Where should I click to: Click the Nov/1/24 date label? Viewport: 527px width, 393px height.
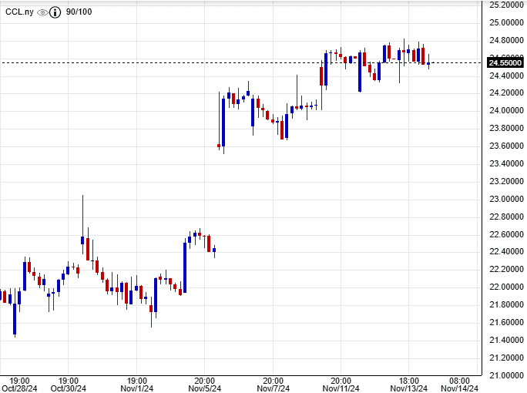point(136,388)
